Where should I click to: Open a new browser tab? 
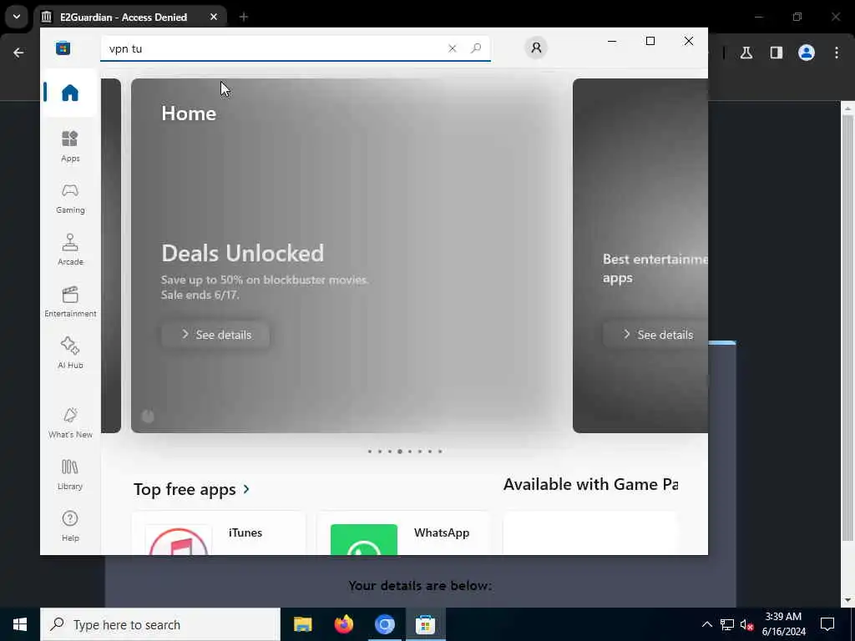point(244,17)
